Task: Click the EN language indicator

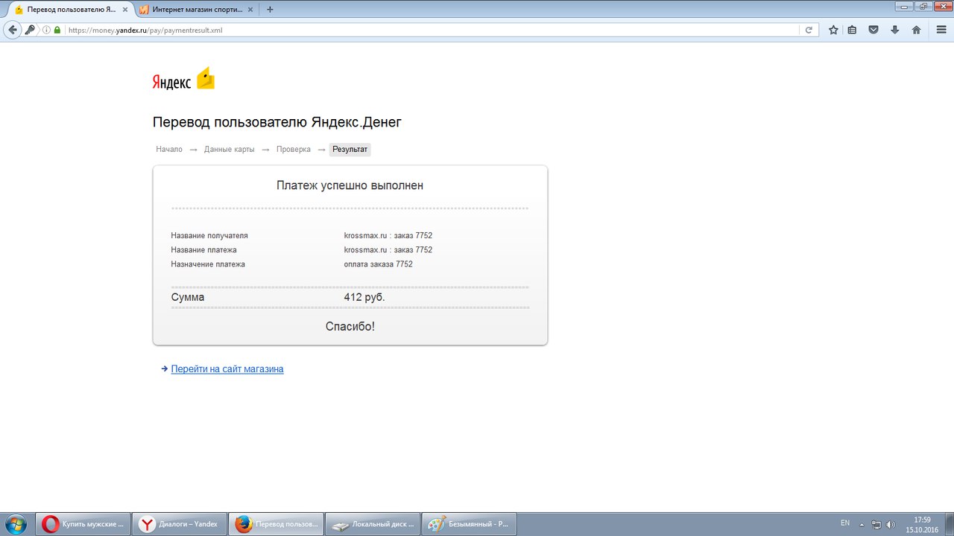Action: point(845,523)
